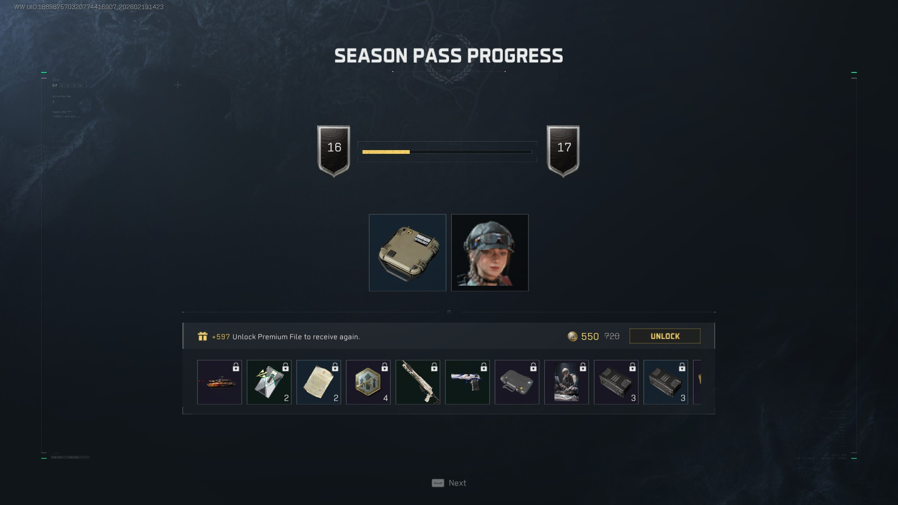Click the gift icon beside +597
Viewport: 898px width, 505px height.
click(203, 336)
